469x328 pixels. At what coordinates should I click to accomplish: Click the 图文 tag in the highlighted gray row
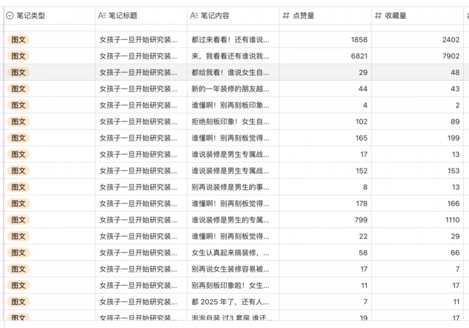pos(18,73)
